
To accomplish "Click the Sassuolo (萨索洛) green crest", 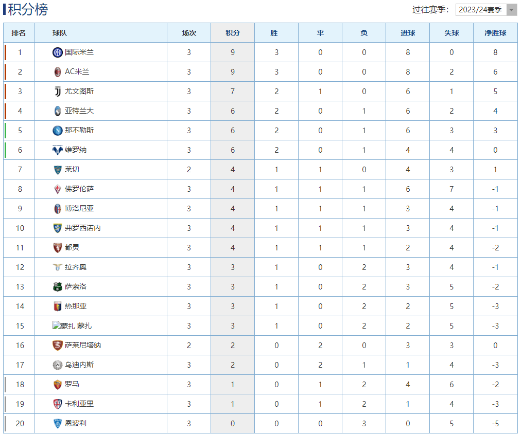I will tap(58, 287).
